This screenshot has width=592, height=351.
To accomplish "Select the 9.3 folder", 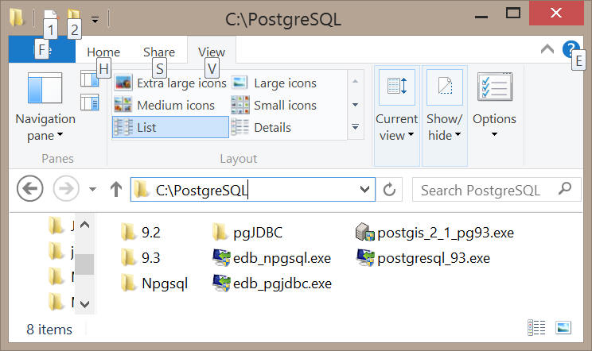I will [x=141, y=258].
